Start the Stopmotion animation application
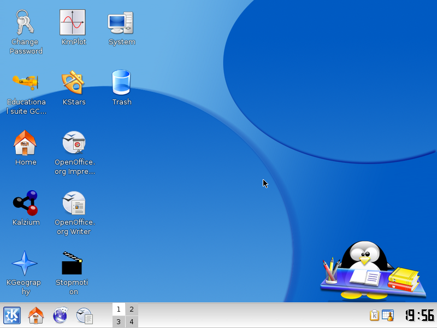 (72, 263)
